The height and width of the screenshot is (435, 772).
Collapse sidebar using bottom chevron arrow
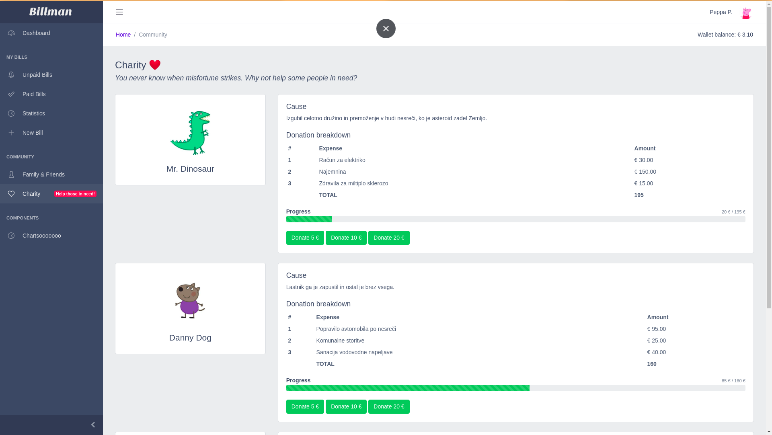[x=93, y=425]
